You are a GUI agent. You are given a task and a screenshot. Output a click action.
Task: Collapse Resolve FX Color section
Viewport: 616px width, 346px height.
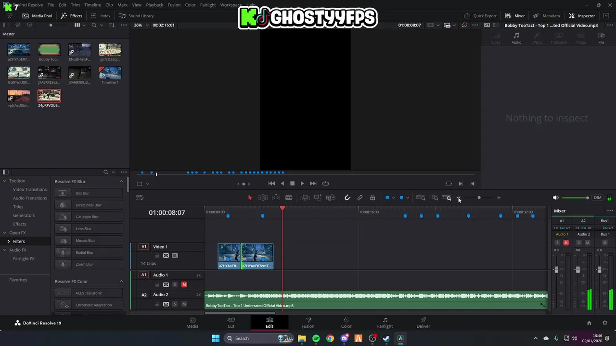pos(121,281)
